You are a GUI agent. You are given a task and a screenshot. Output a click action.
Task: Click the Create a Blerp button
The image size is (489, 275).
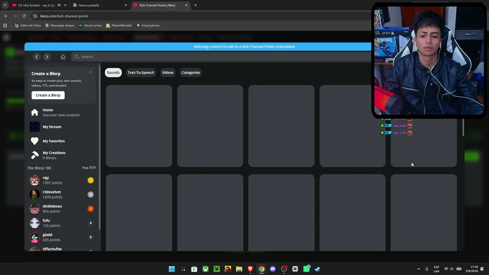pos(48,95)
